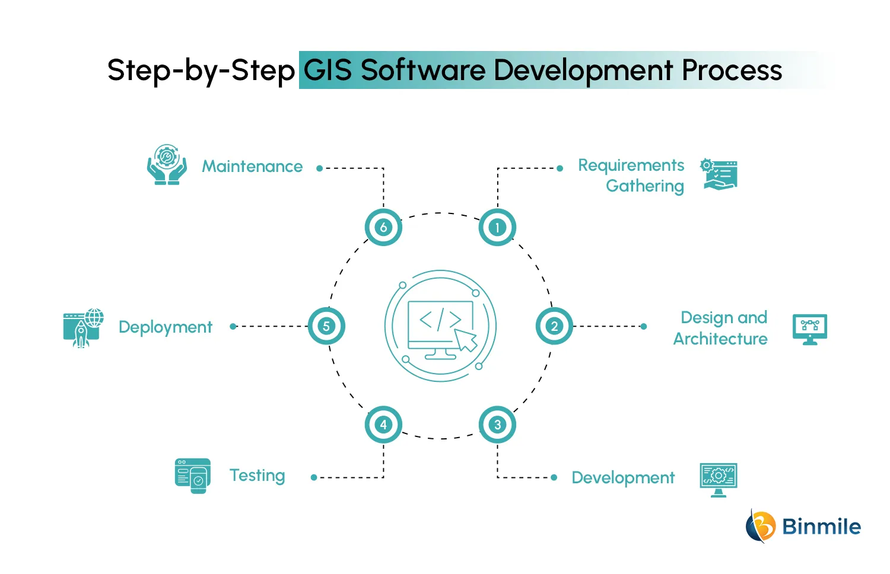Click the Deployment rocket globe icon

pos(84,328)
